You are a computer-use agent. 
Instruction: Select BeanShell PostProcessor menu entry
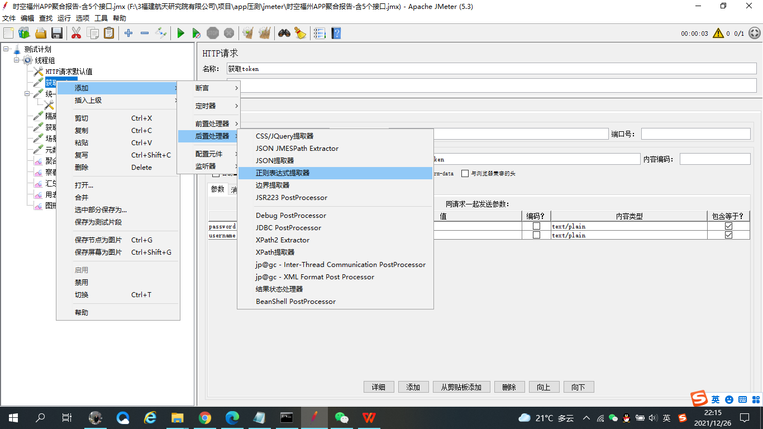click(335, 302)
